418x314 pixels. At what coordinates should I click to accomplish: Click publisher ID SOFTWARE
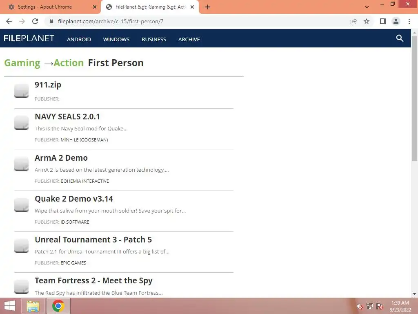75,222
